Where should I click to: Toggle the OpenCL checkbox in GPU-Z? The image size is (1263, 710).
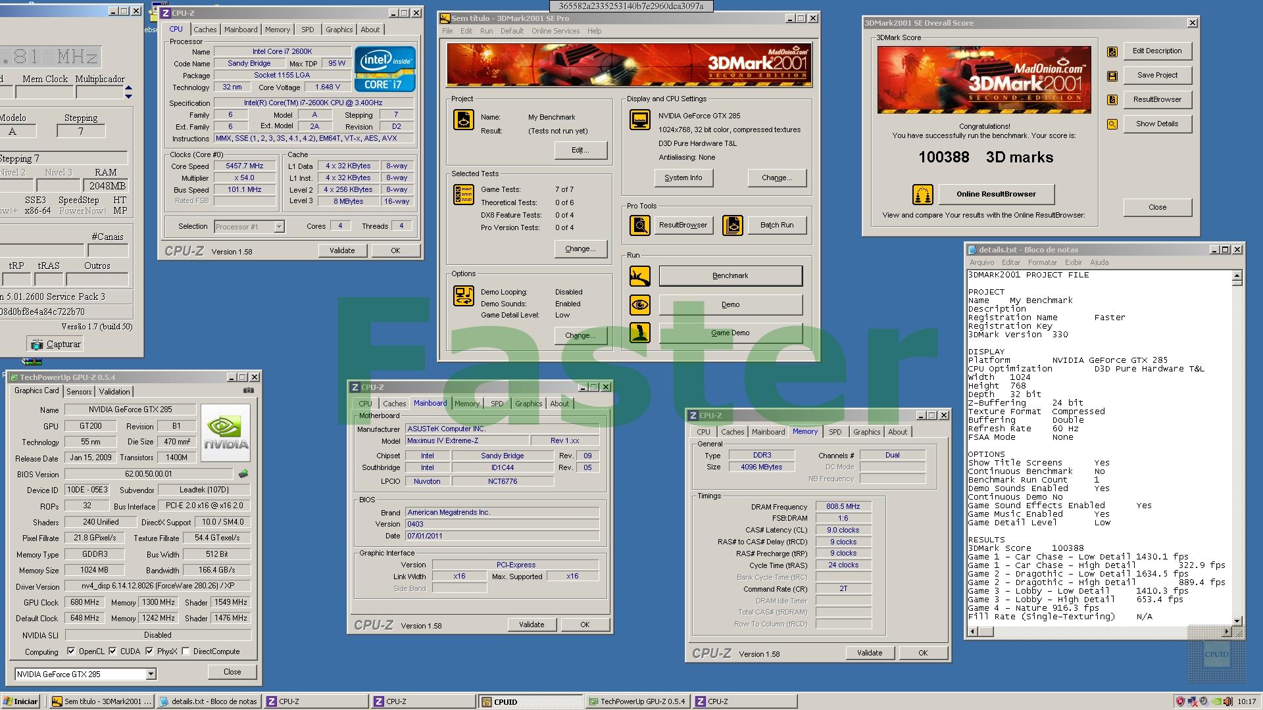pos(71,651)
